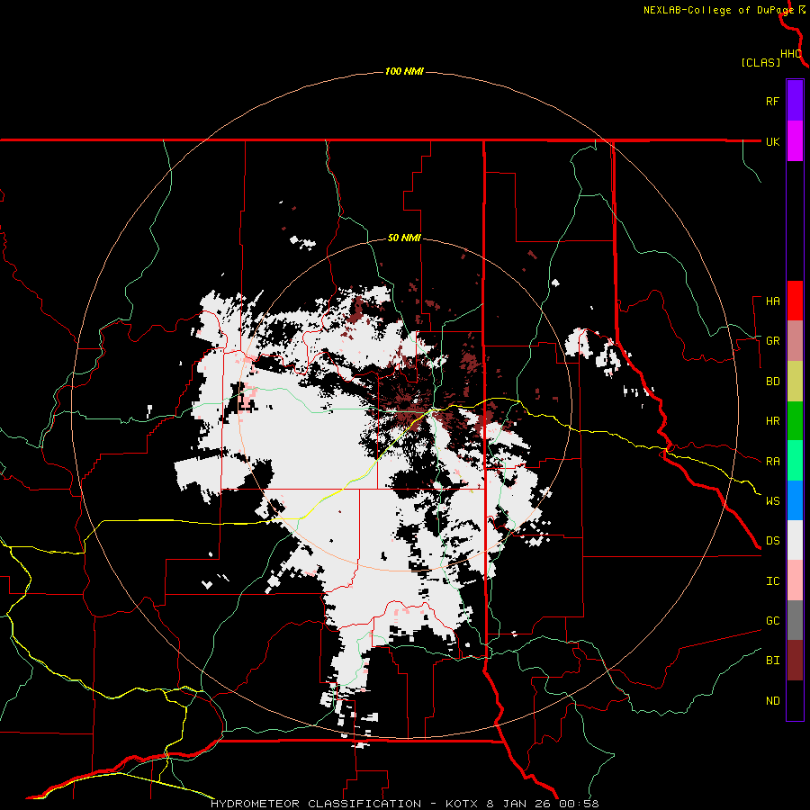Click the GC gray legend swatch
810x810 pixels.
795,620
